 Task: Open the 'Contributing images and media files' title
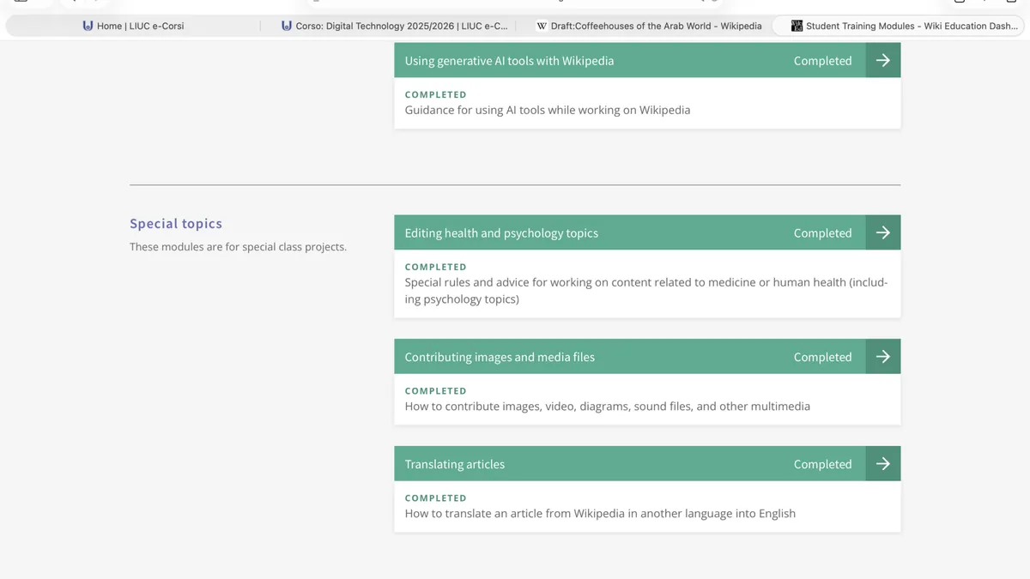(500, 358)
